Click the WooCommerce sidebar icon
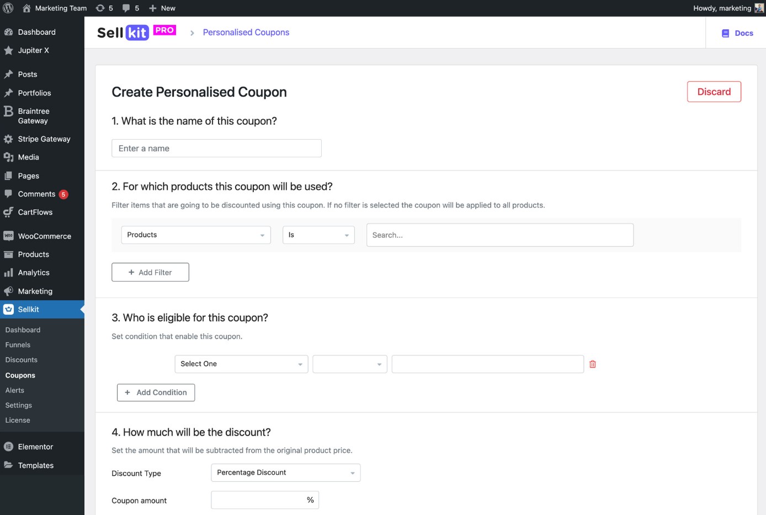 pos(8,236)
